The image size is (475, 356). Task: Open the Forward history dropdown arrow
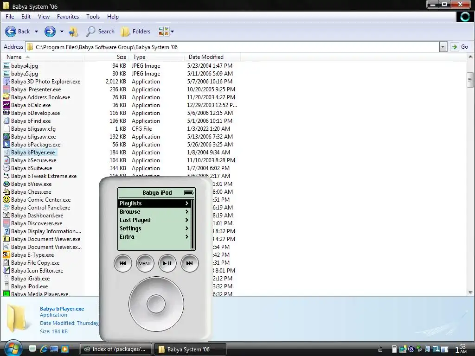pos(62,32)
